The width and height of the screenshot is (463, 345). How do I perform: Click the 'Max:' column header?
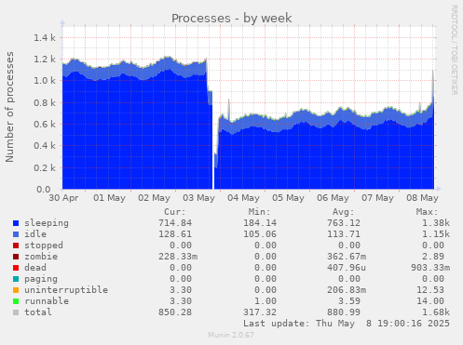pos(427,212)
